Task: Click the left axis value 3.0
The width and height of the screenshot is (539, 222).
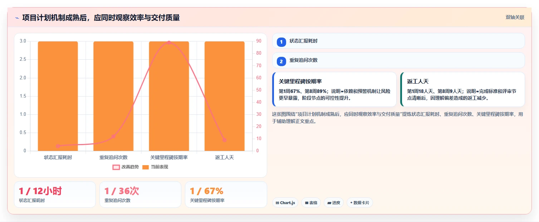Action: (23, 41)
